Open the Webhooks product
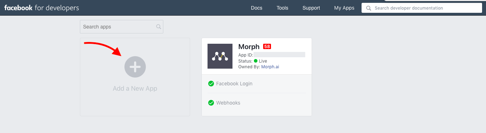The height and width of the screenshot is (133, 486). pyautogui.click(x=228, y=103)
